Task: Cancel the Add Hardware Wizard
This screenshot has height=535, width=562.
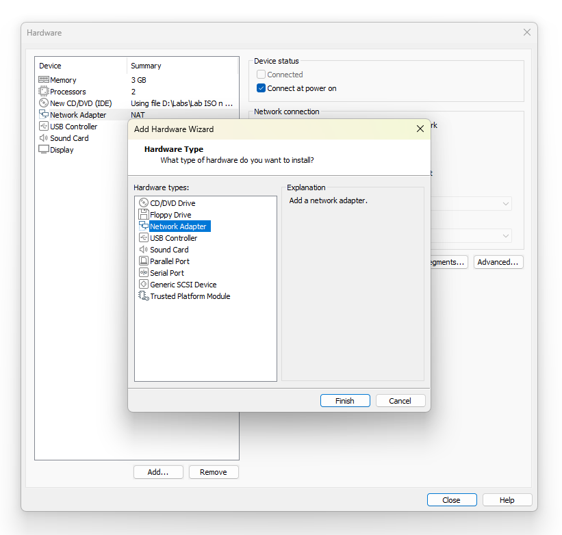Action: pos(400,401)
